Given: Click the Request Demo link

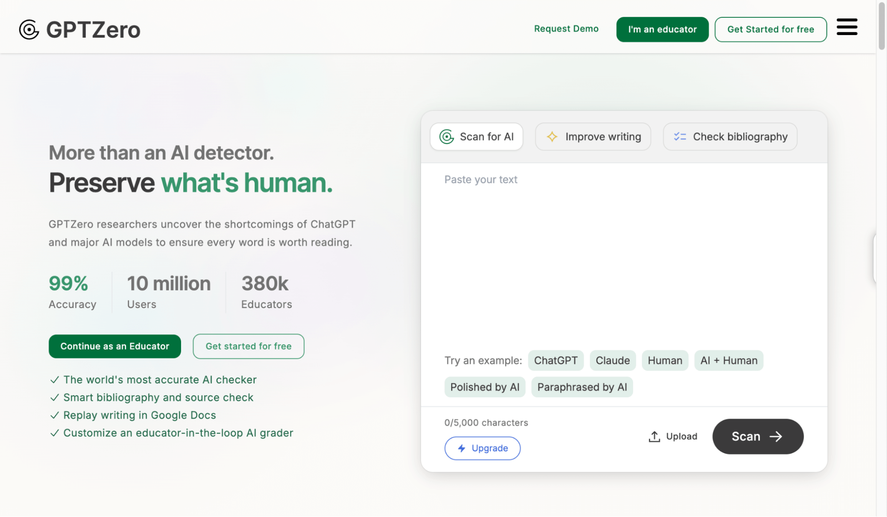Looking at the screenshot, I should click(x=566, y=29).
